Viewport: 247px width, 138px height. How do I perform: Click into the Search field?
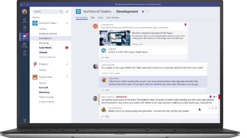(48, 12)
